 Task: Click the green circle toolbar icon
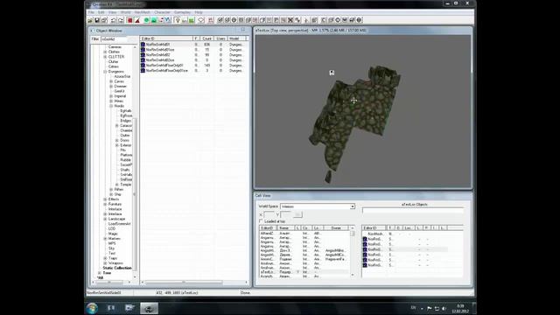[146, 20]
